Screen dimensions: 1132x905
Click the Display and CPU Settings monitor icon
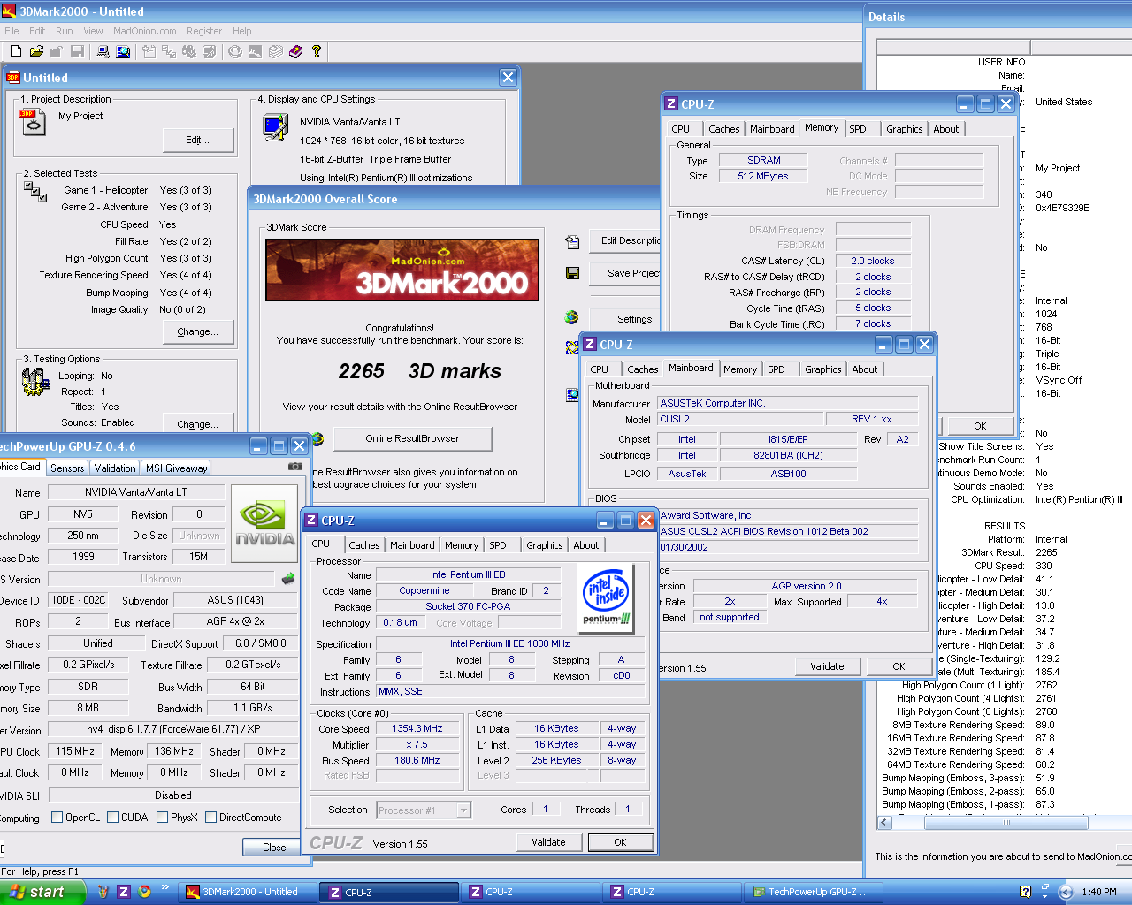pos(275,127)
